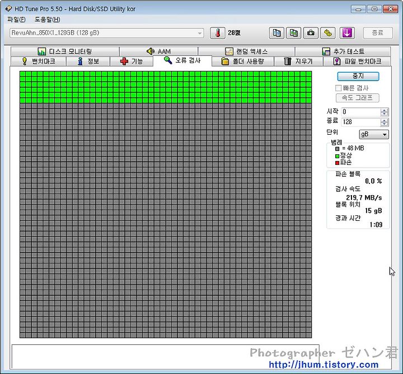Decrease the 시작 value with down arrow

[x=384, y=114]
